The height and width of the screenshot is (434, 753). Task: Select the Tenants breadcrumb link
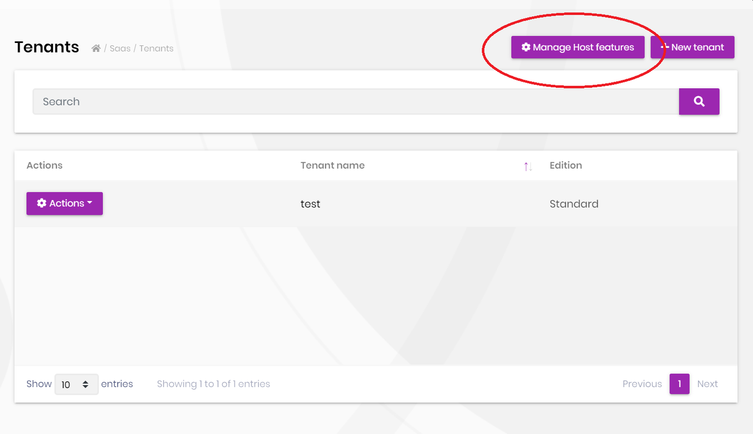pos(156,48)
